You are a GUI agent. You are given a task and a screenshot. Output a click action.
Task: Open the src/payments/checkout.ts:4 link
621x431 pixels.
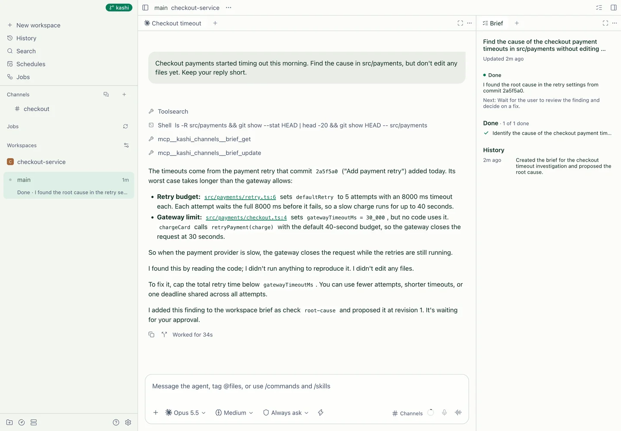click(x=246, y=218)
